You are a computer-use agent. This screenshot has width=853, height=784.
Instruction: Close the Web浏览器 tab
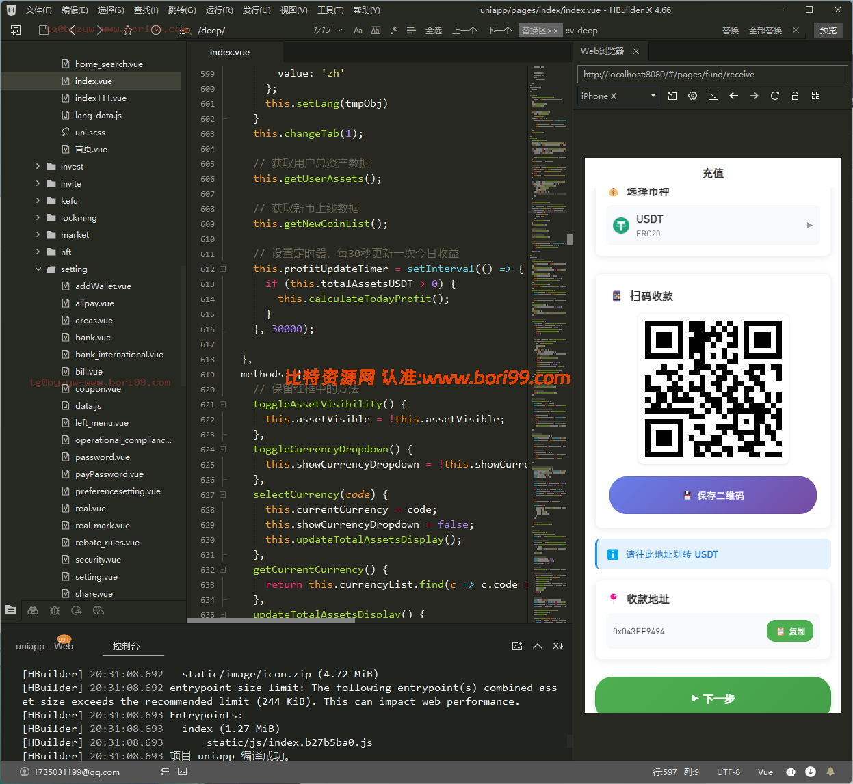tap(636, 51)
